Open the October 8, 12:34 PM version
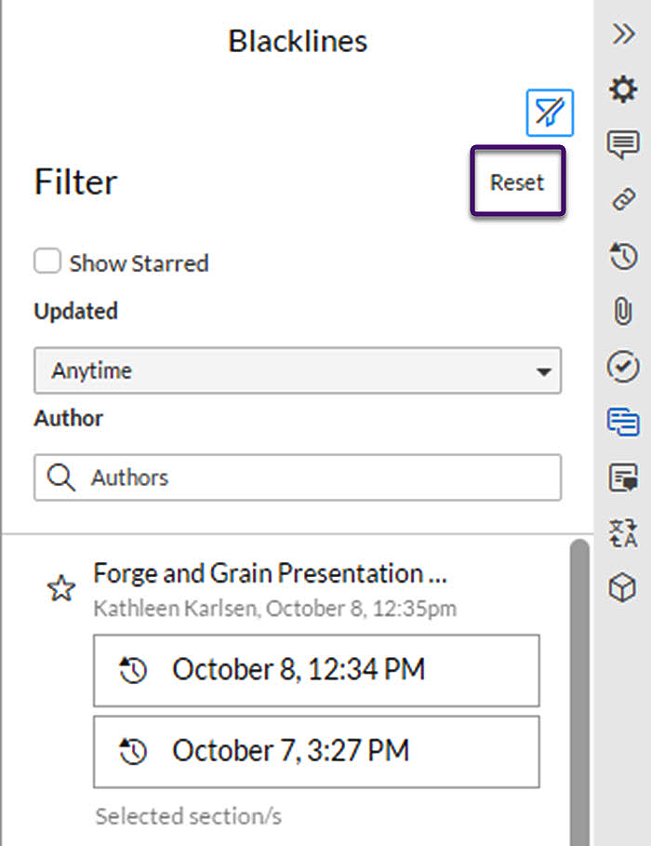Image resolution: width=651 pixels, height=846 pixels. [316, 671]
